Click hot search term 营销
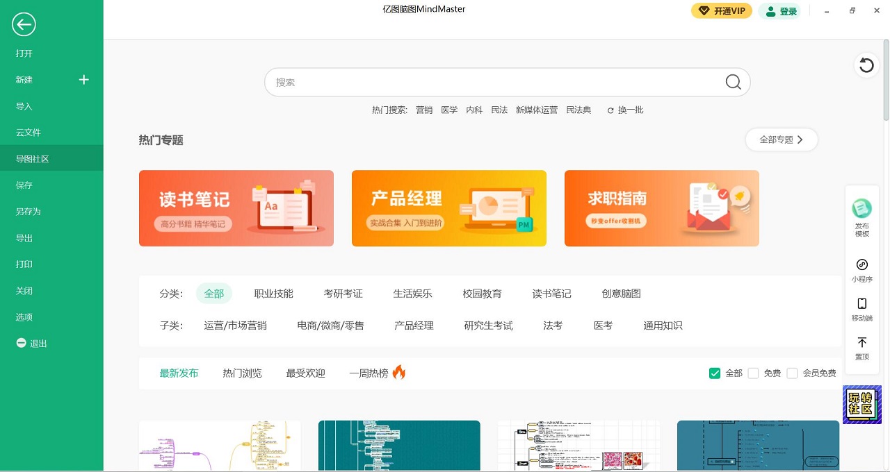890x472 pixels. click(x=424, y=110)
